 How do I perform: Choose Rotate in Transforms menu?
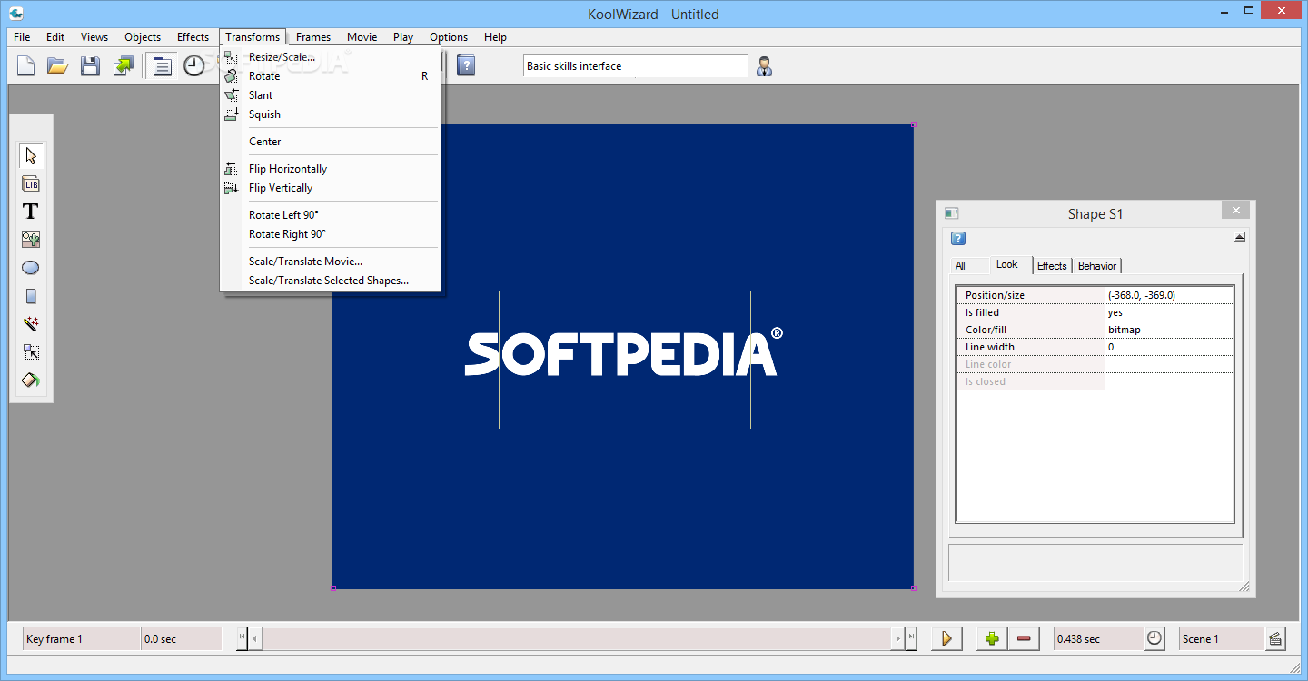pyautogui.click(x=331, y=76)
